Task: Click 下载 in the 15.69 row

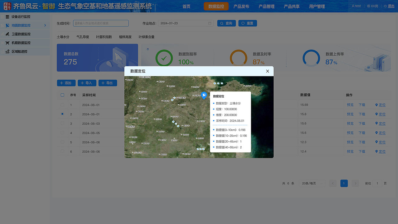Action: pos(362,105)
